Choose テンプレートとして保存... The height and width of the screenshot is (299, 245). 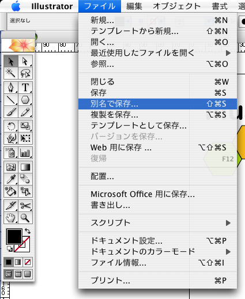pyautogui.click(x=157, y=126)
